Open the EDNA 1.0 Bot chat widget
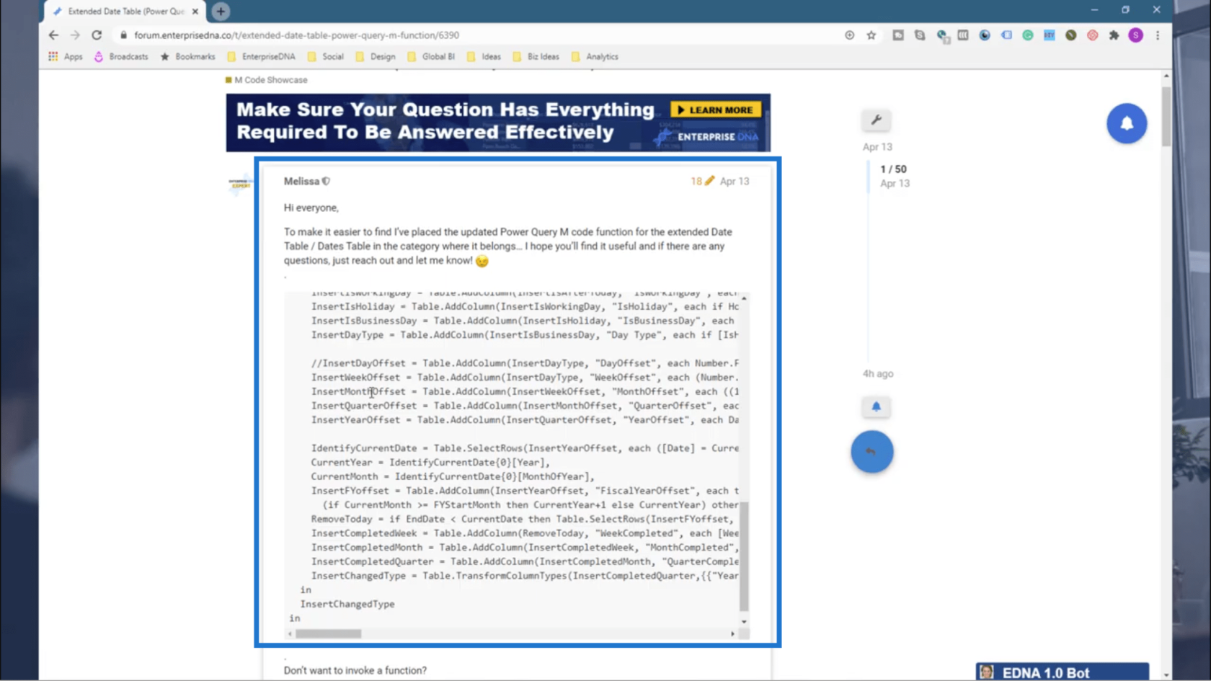 pos(1062,672)
